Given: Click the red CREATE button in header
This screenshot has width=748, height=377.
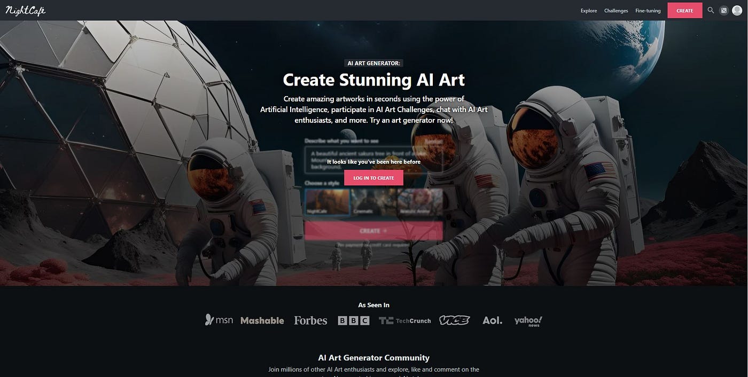Looking at the screenshot, I should [x=685, y=10].
